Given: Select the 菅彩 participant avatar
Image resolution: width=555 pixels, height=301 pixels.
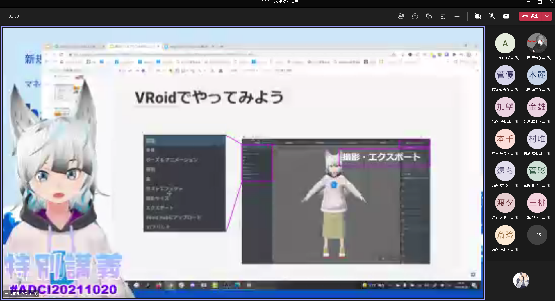Looking at the screenshot, I should 537,171.
